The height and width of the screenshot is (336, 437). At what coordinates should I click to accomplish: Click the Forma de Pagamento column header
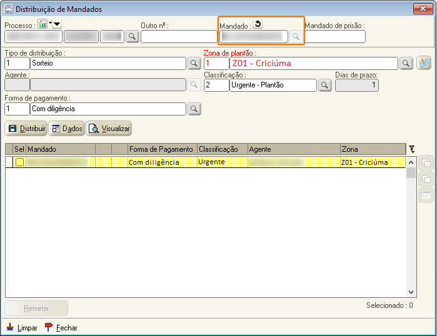(x=163, y=149)
